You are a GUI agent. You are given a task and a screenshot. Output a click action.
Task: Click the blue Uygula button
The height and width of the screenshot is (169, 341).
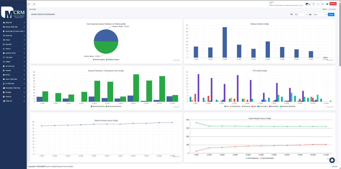pyautogui.click(x=331, y=14)
